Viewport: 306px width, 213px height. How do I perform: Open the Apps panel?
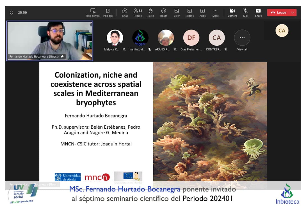(202, 11)
